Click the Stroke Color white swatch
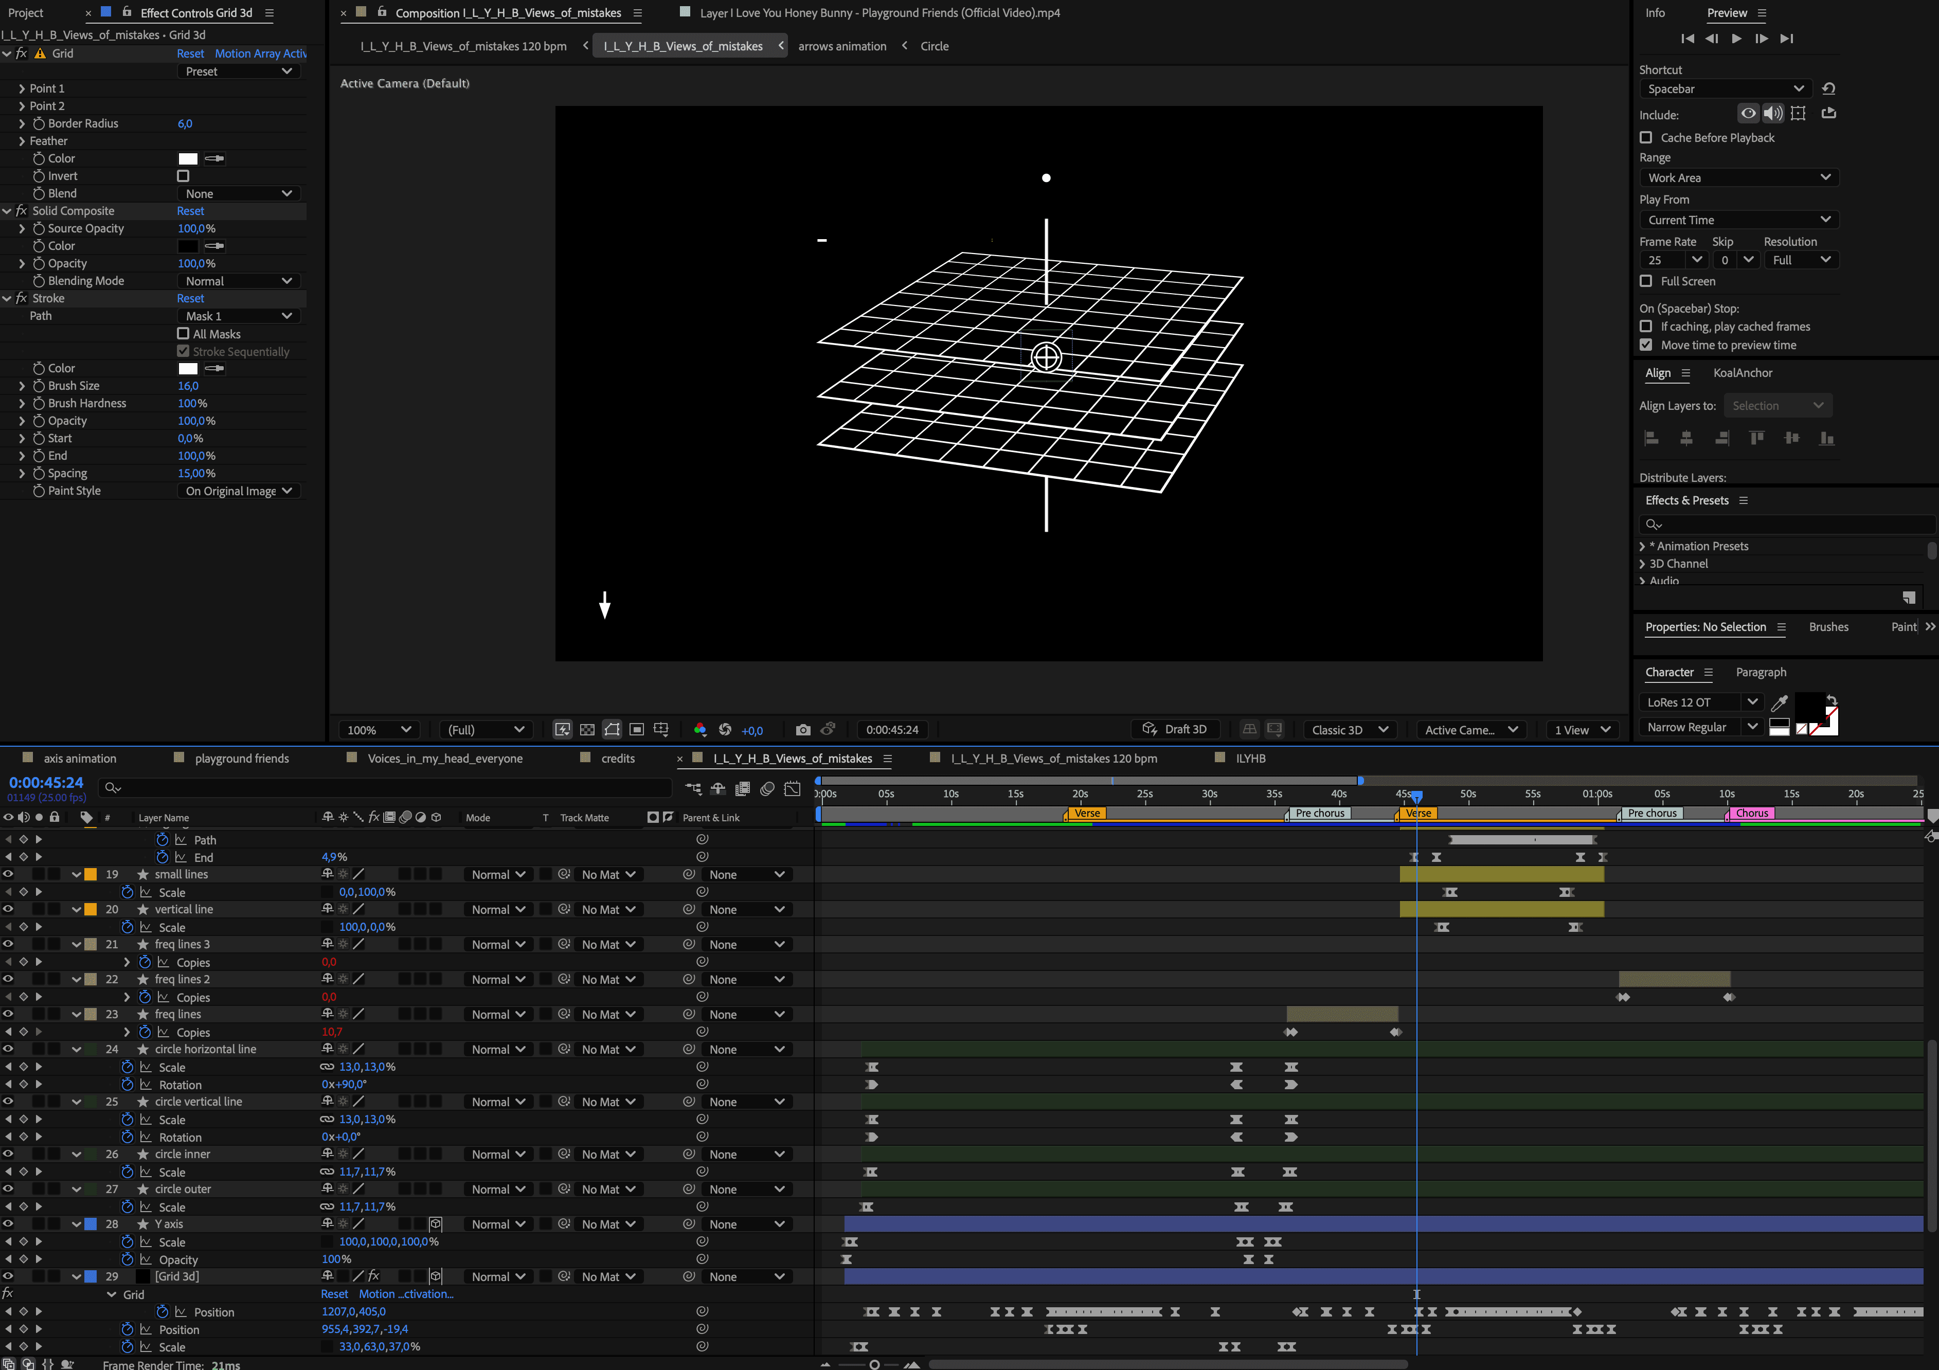 tap(188, 368)
